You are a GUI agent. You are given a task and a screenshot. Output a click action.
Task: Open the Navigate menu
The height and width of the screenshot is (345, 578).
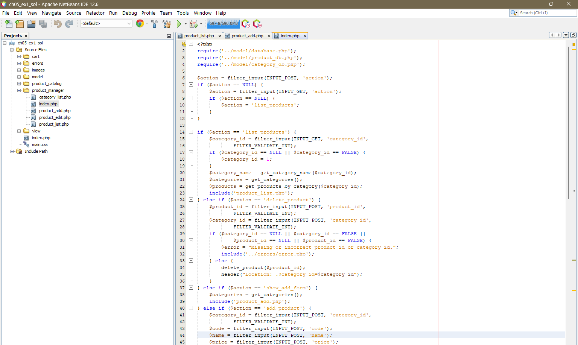coord(51,13)
